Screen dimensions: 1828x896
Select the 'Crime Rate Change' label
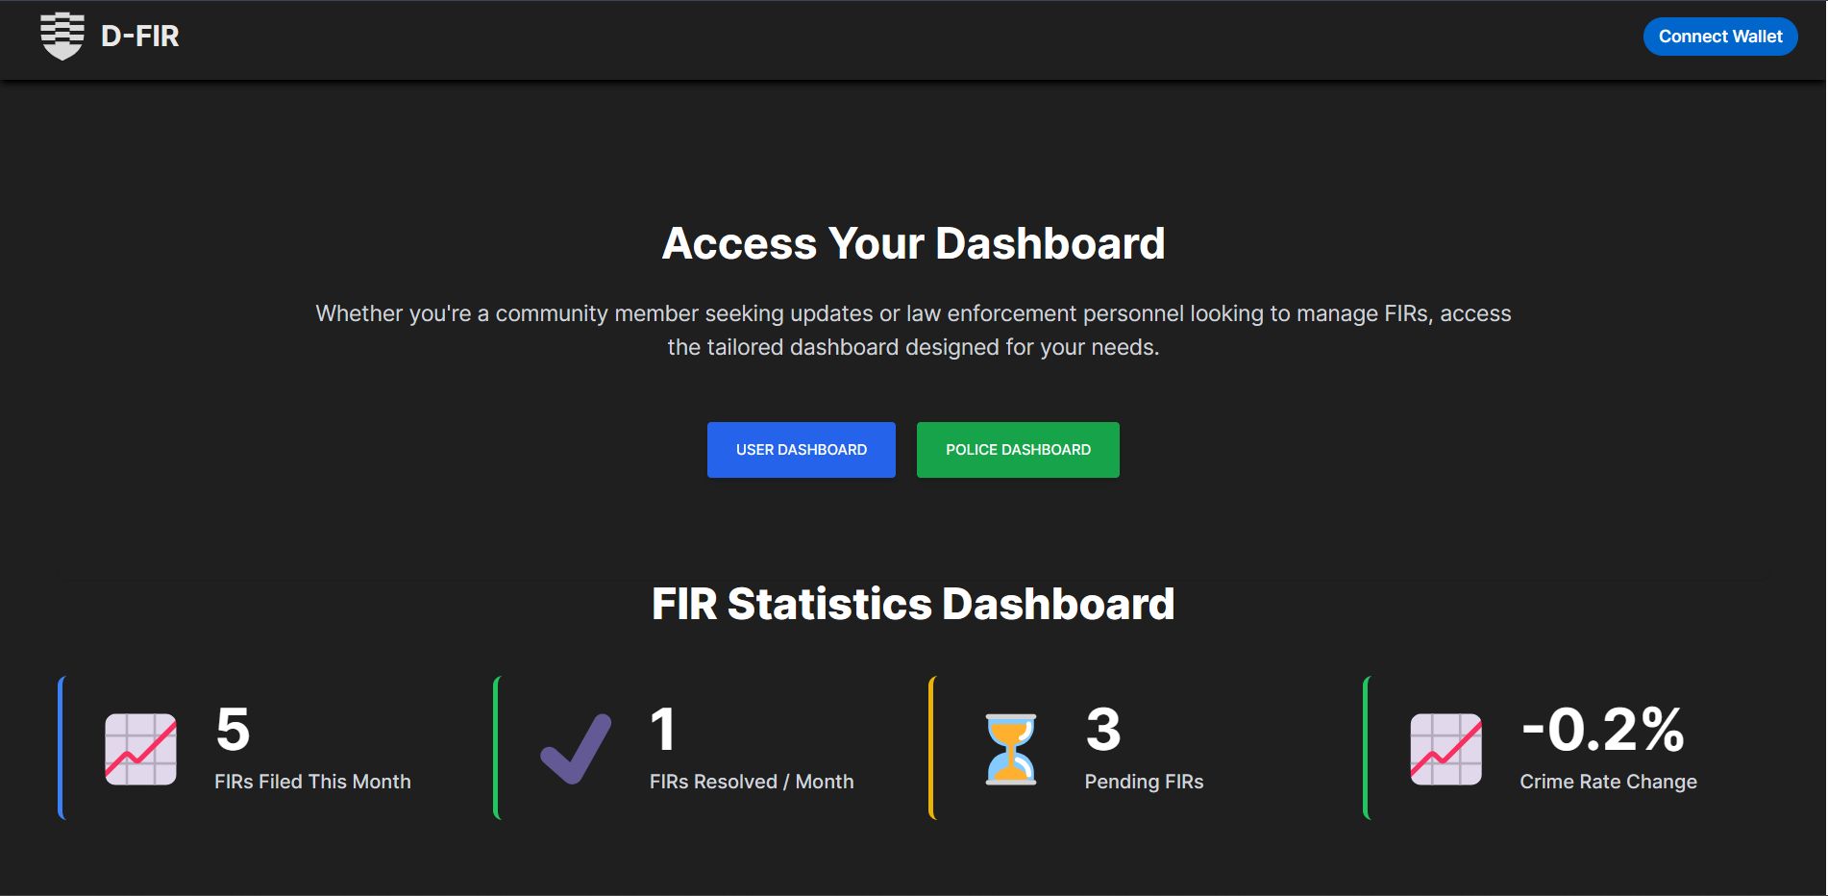[1608, 782]
